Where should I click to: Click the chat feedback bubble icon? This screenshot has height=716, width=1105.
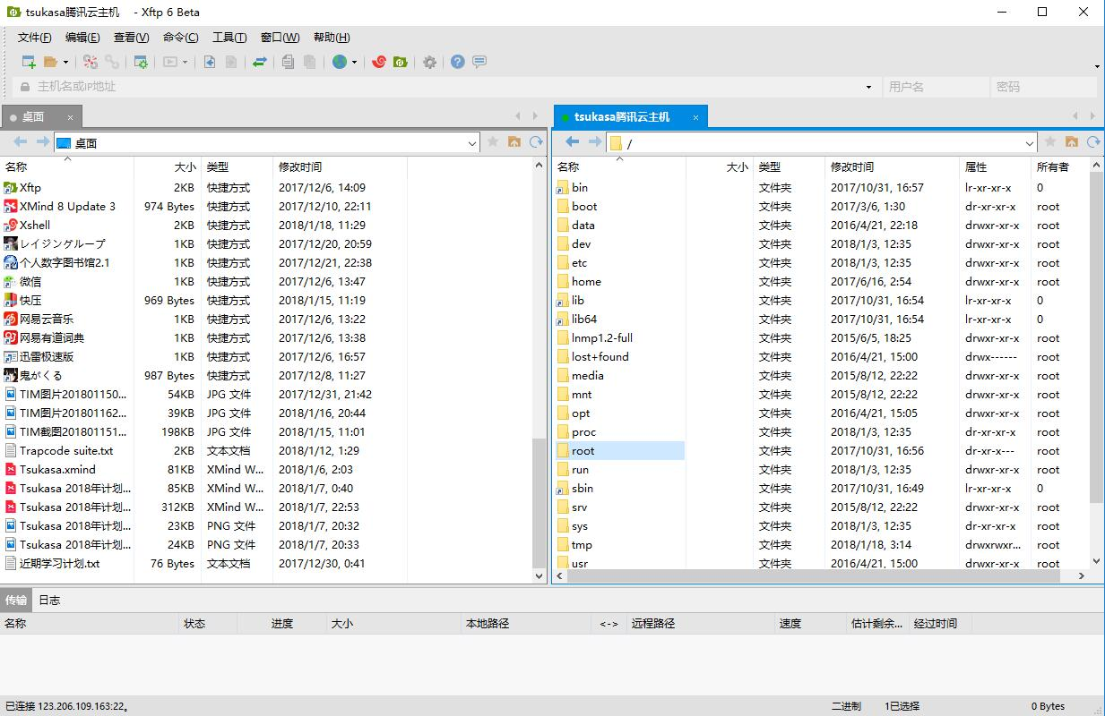[x=479, y=62]
